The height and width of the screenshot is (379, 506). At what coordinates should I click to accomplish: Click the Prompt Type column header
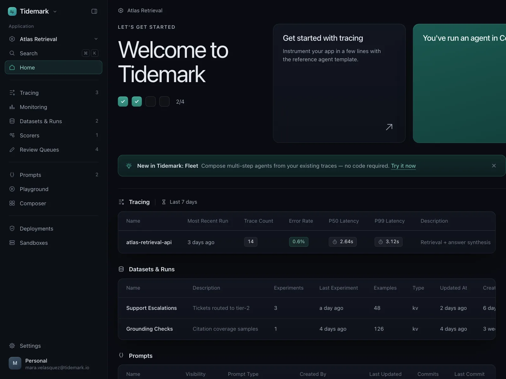point(243,374)
